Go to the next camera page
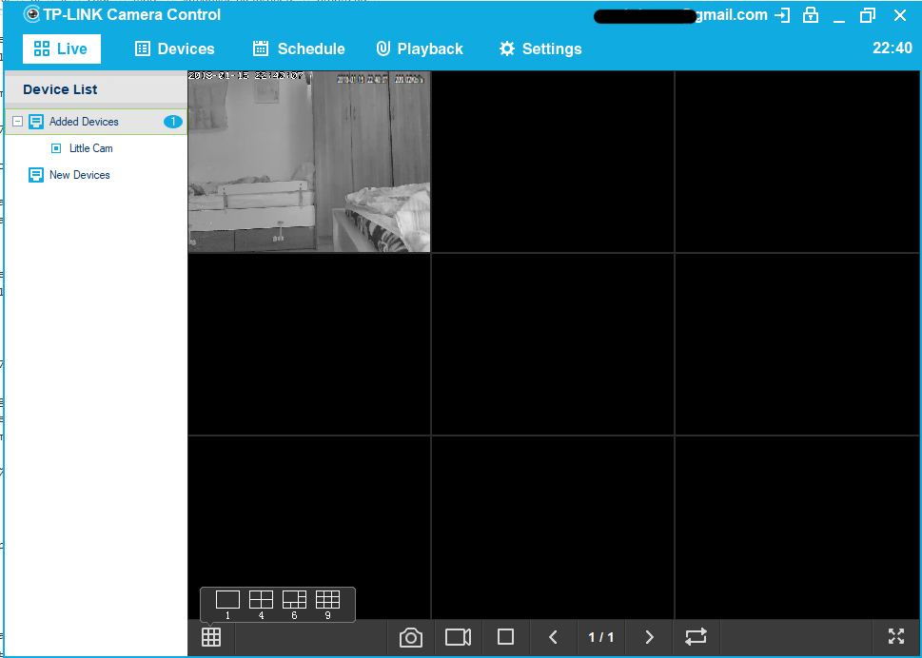Image resolution: width=922 pixels, height=658 pixels. (649, 637)
